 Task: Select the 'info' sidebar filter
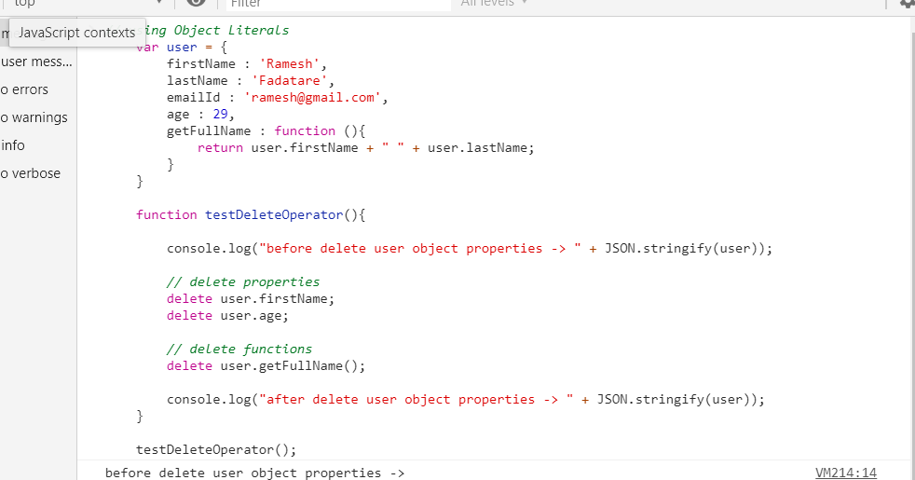click(38, 145)
